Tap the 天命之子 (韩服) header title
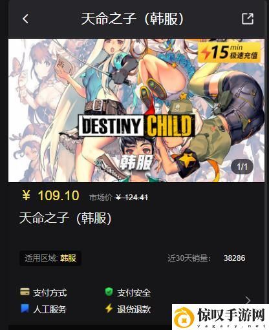The image size is (269, 330). click(133, 19)
